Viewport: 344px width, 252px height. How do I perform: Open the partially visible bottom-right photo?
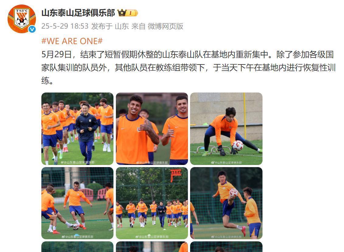(x=226, y=247)
